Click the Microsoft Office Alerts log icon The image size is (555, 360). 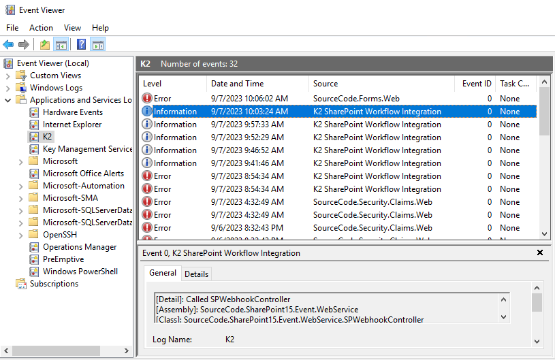coord(34,174)
